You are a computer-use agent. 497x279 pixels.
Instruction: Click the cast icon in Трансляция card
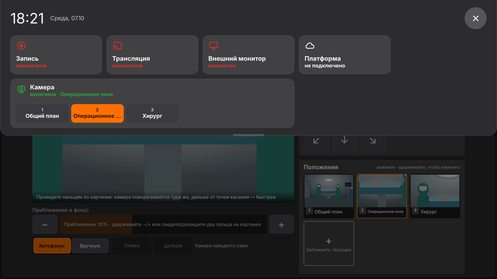tap(118, 46)
